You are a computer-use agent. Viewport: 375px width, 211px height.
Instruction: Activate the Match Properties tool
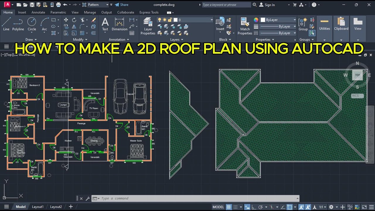pos(245,26)
